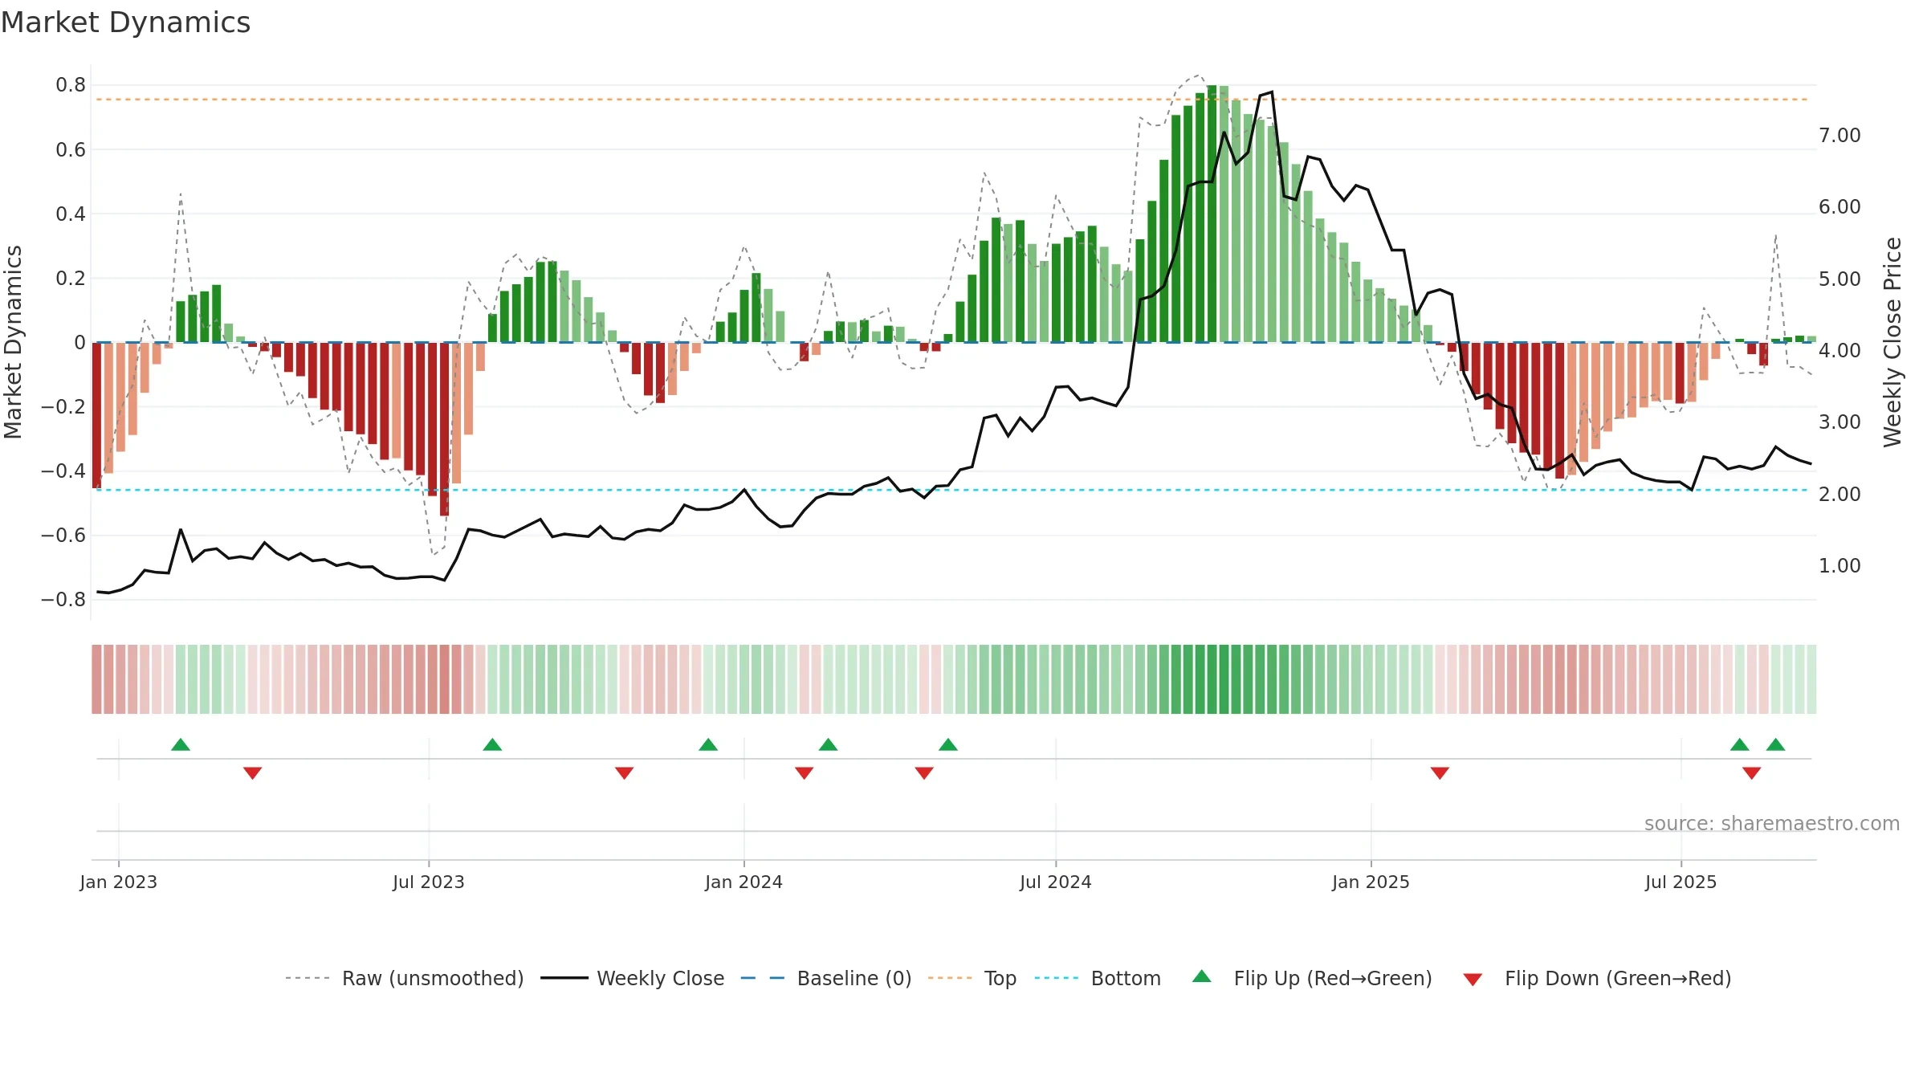Click the −0.8 left axis tick

63,600
